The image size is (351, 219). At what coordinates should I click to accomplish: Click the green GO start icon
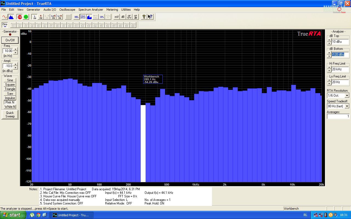[26, 17]
